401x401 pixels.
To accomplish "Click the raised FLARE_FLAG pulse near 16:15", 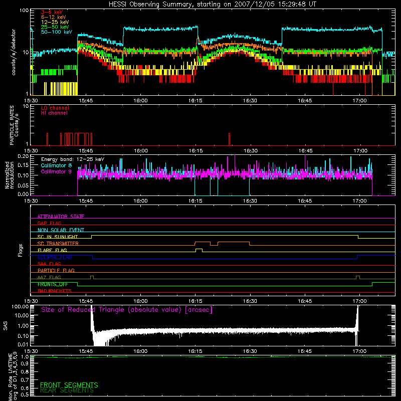I will 199,250.
